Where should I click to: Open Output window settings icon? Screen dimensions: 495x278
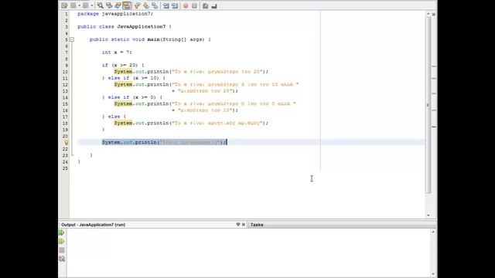[62, 259]
